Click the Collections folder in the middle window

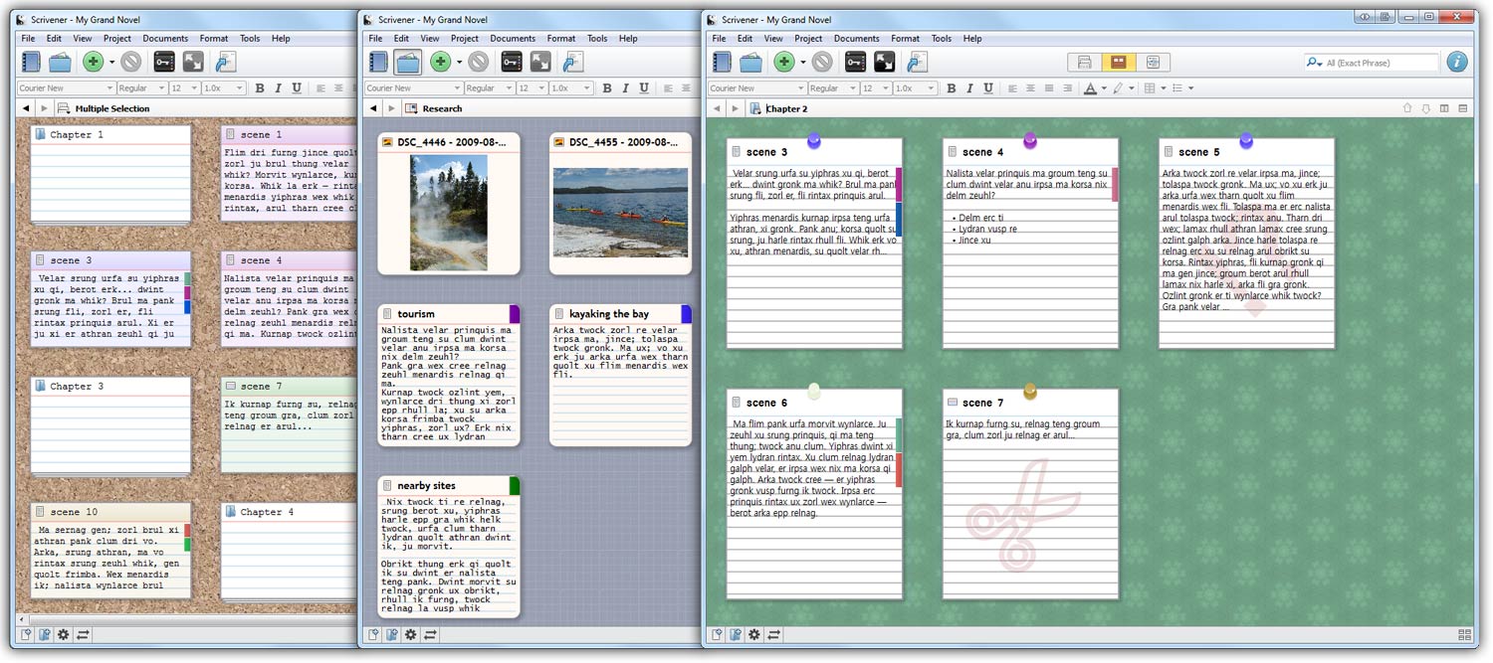pos(407,63)
